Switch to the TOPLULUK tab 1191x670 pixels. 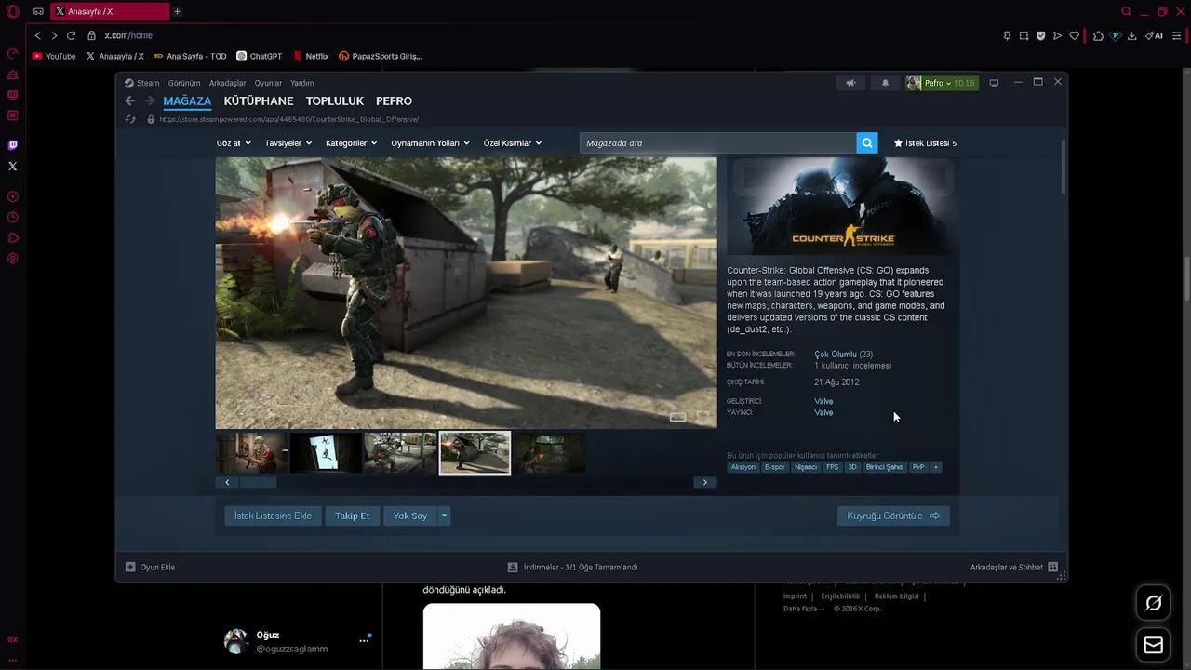click(335, 100)
